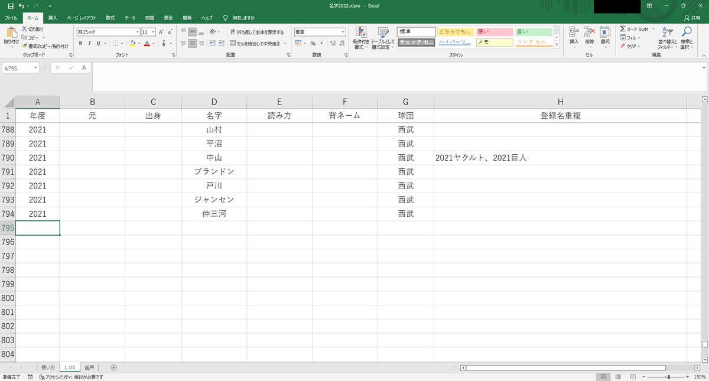Toggle bottom vertical alignment
The width and height of the screenshot is (709, 381).
(x=201, y=32)
